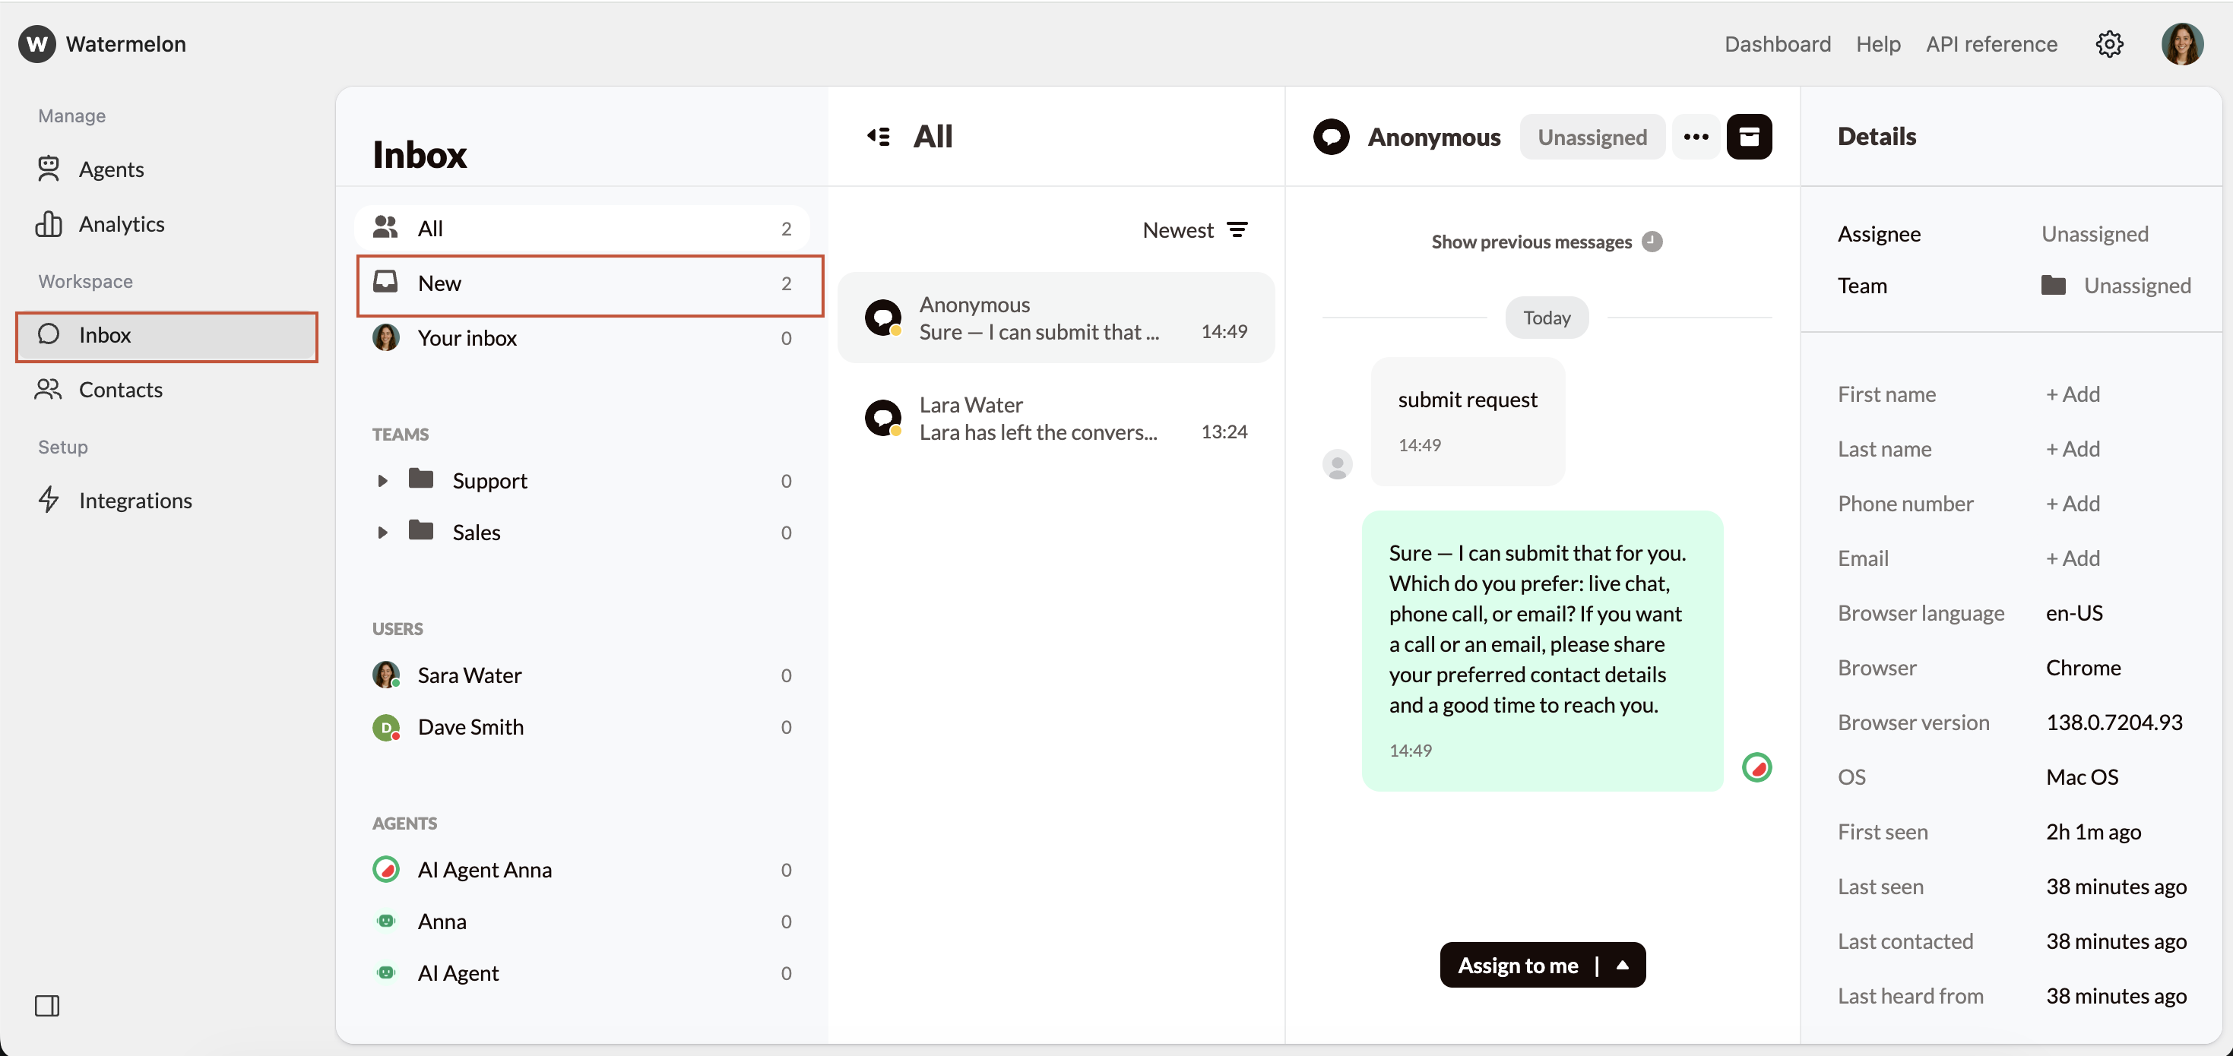Open the sort filter next to Newest

1238,229
